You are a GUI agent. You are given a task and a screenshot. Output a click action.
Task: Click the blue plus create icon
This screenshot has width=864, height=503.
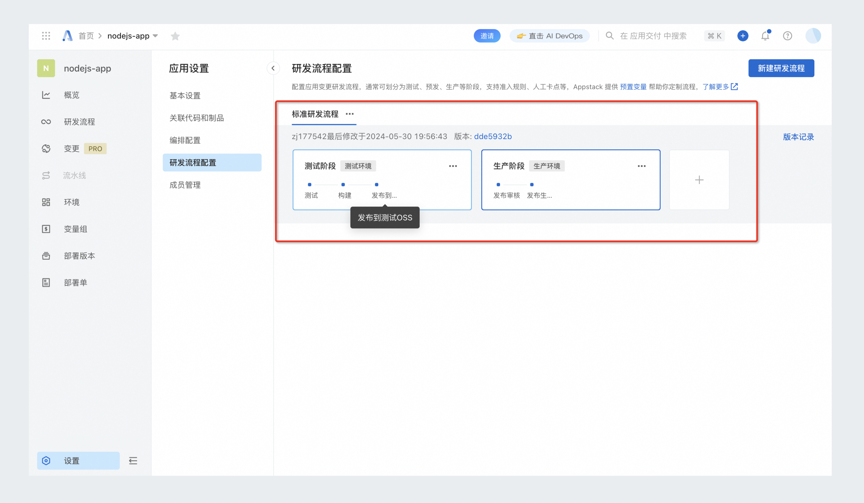tap(743, 36)
